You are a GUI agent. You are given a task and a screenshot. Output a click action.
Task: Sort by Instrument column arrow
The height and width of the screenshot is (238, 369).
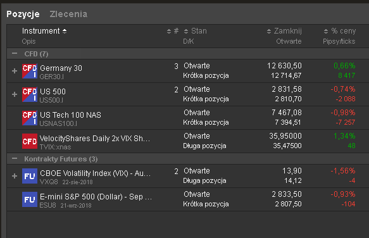point(65,31)
